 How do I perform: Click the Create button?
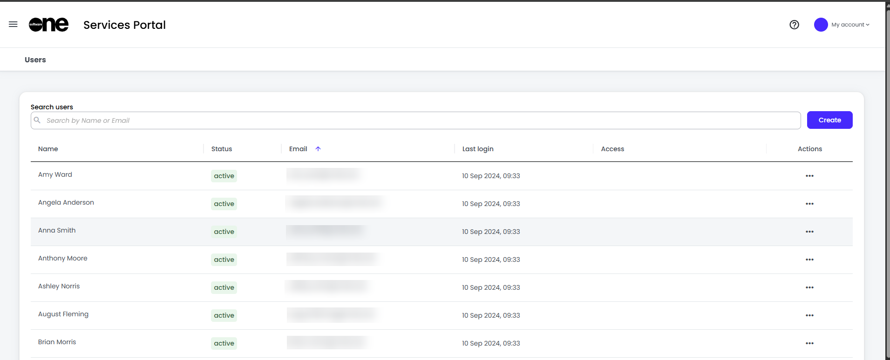point(829,120)
